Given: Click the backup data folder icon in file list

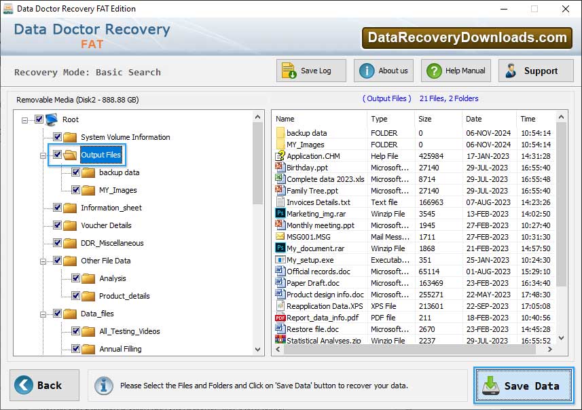Looking at the screenshot, I should [280, 133].
